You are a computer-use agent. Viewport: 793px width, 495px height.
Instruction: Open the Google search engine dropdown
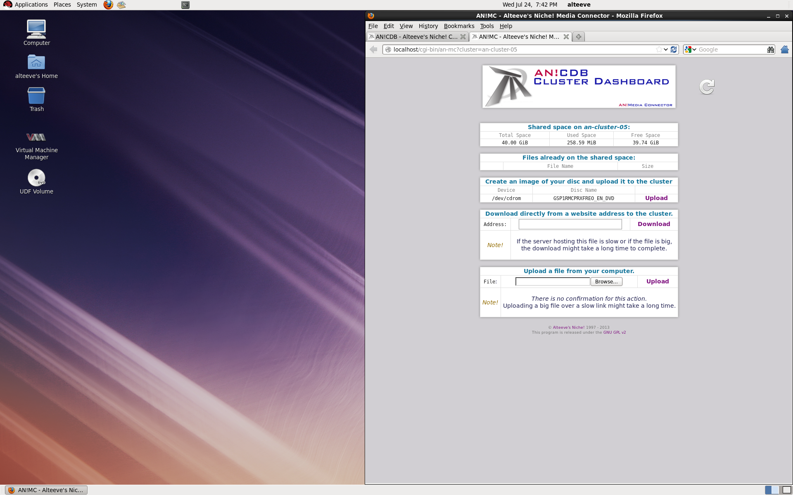click(690, 49)
